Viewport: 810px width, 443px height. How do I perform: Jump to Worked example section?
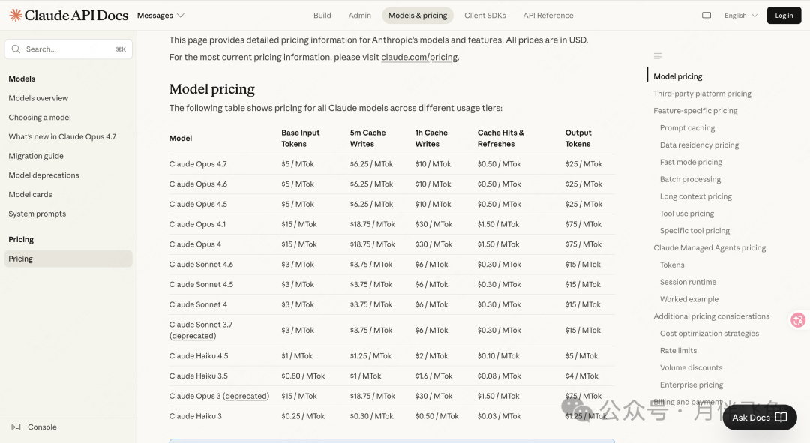pos(689,299)
